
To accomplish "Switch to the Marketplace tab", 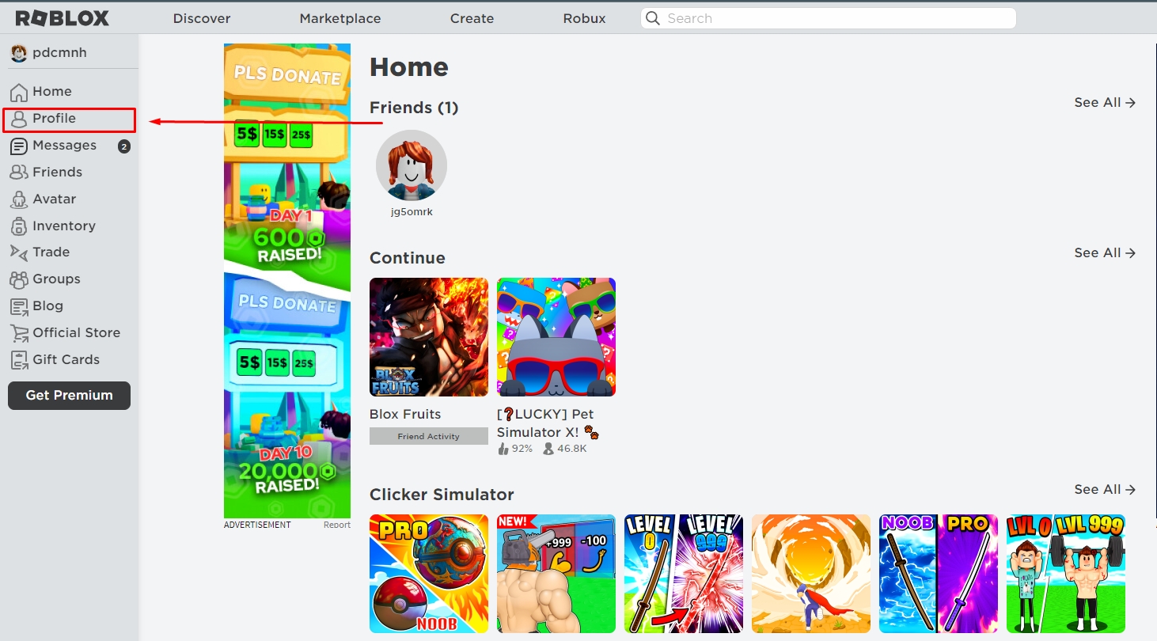I will point(340,18).
